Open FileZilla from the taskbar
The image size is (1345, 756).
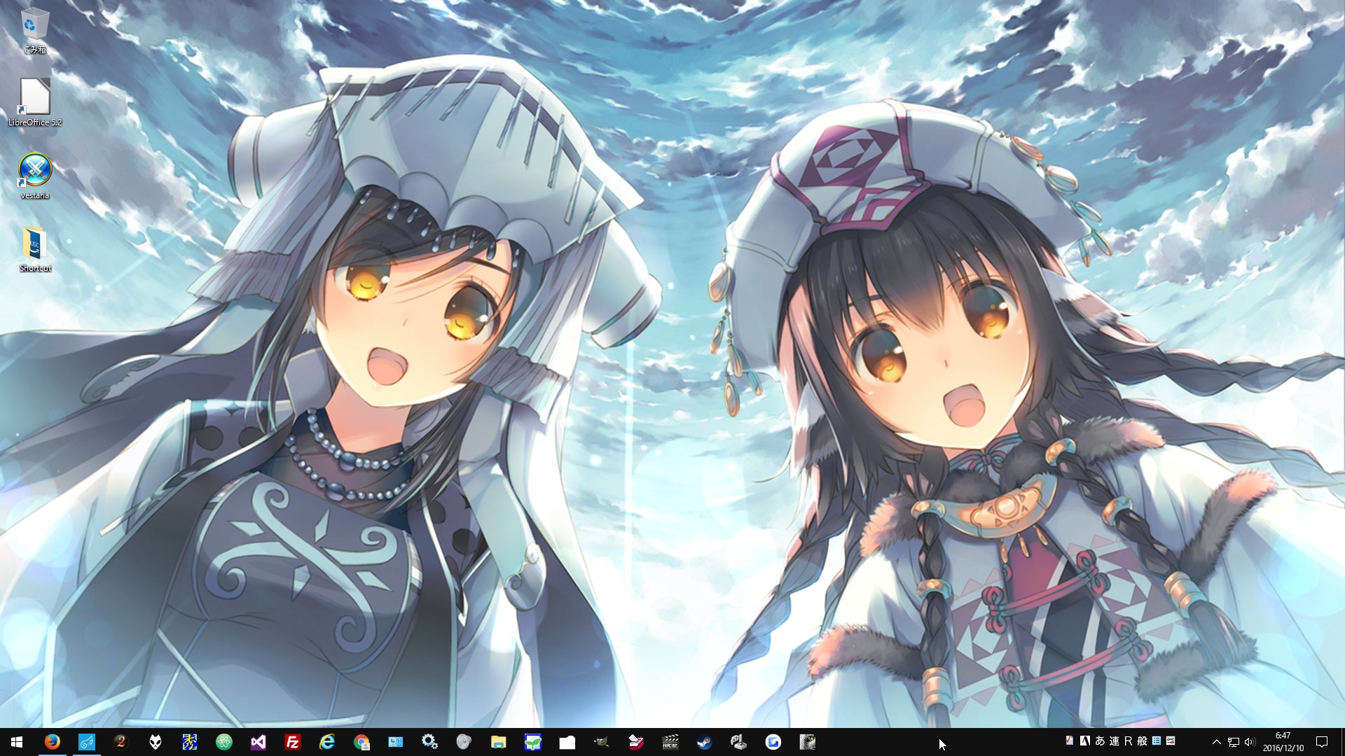coord(292,742)
